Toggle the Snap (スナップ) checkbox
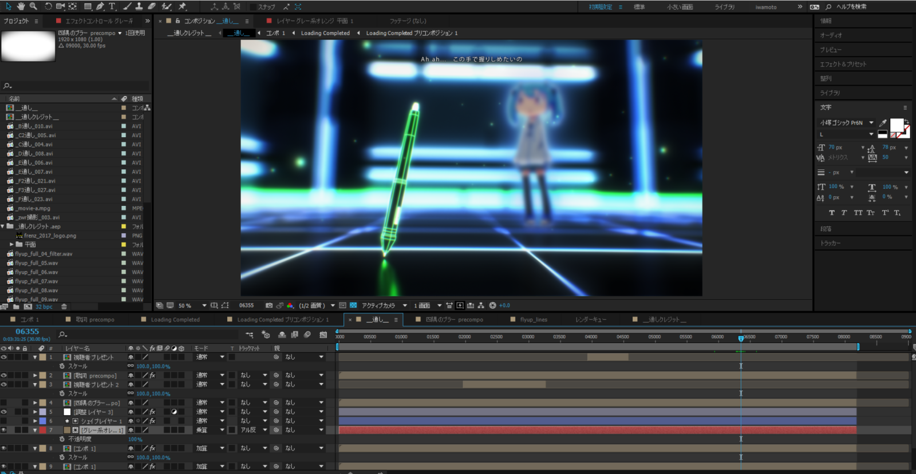Screen dimensions: 916x474 point(253,7)
